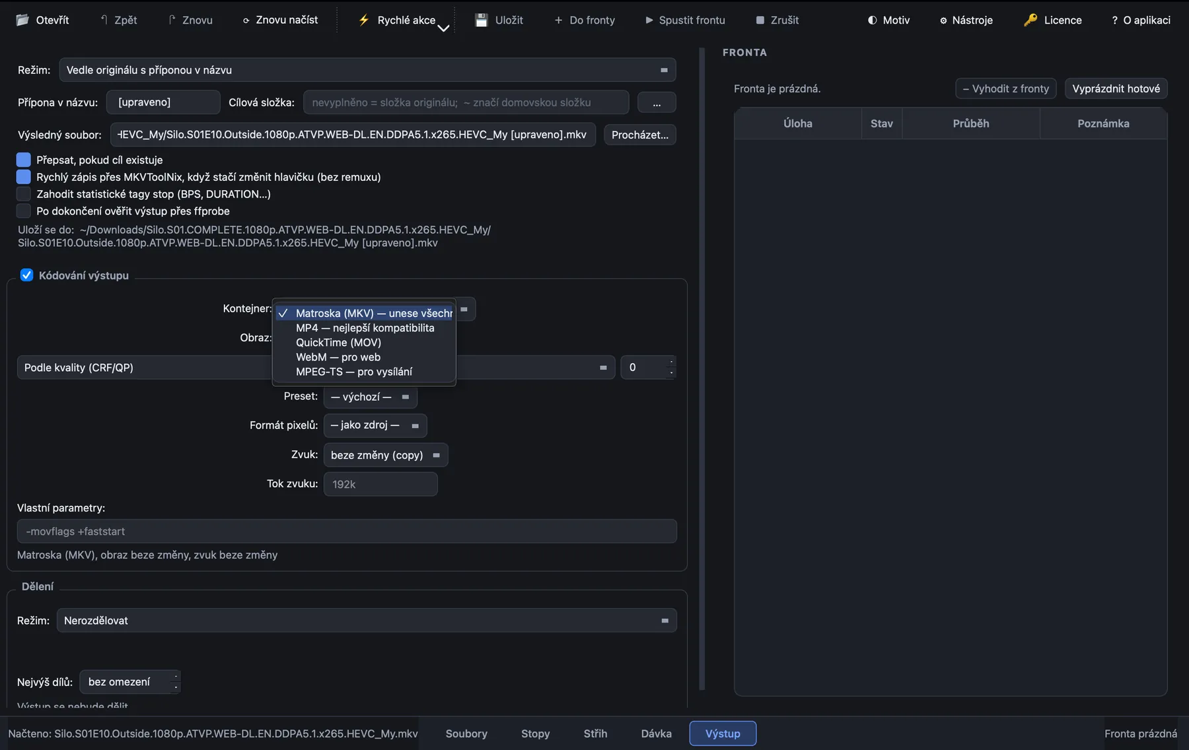
Task: Click the target folder browse ... button
Action: pos(657,103)
